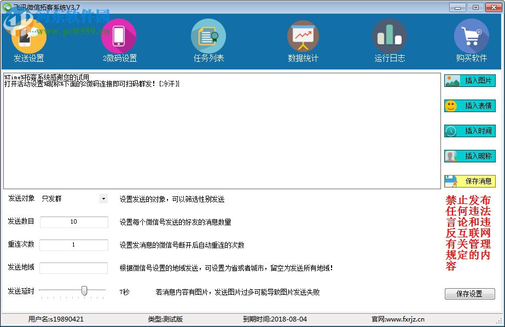This screenshot has height=327, width=505.
Task: Click the 发送设置 tab label text
Action: [x=28, y=59]
